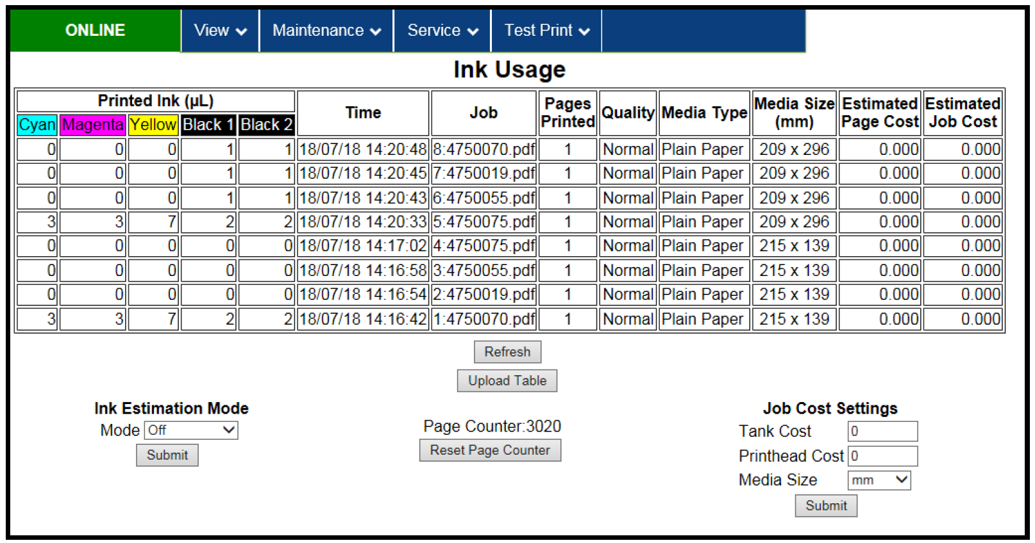The image size is (1035, 543).
Task: Click Quality cell of job 6:4750055.pdf
Action: point(628,198)
